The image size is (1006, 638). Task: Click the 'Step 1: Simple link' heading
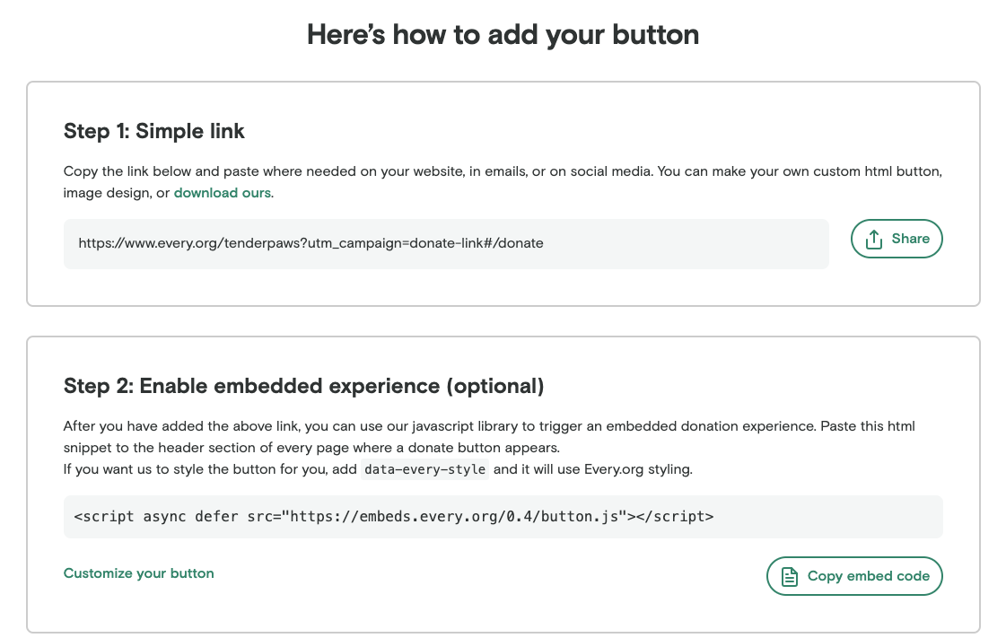click(x=154, y=131)
